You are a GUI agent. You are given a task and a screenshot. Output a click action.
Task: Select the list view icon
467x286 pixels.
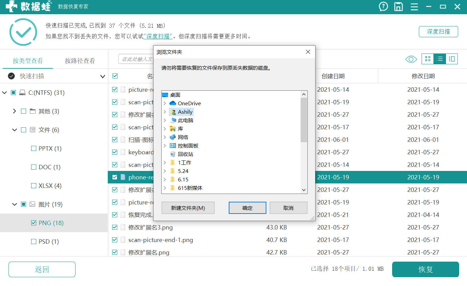click(440, 59)
